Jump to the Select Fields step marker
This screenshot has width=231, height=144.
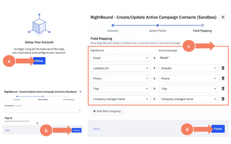click(x=157, y=25)
